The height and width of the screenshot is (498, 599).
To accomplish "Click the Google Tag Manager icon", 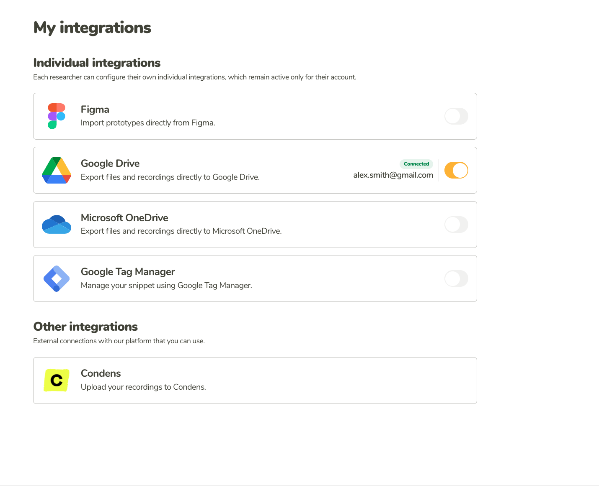I will click(57, 278).
